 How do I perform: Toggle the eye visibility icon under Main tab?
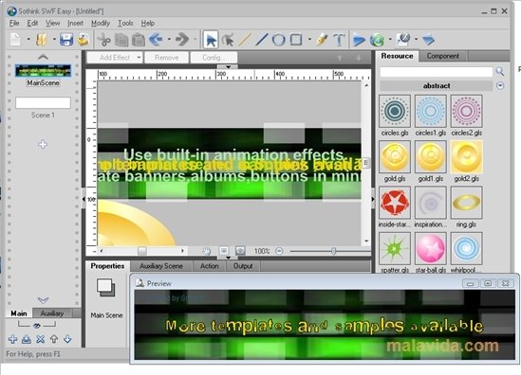(37, 326)
